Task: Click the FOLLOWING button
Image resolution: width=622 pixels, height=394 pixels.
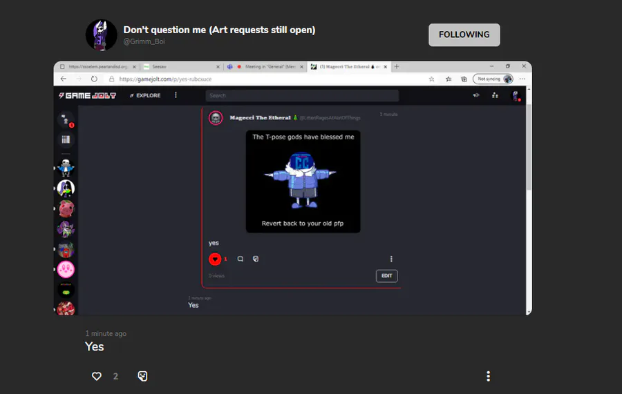Action: [464, 35]
